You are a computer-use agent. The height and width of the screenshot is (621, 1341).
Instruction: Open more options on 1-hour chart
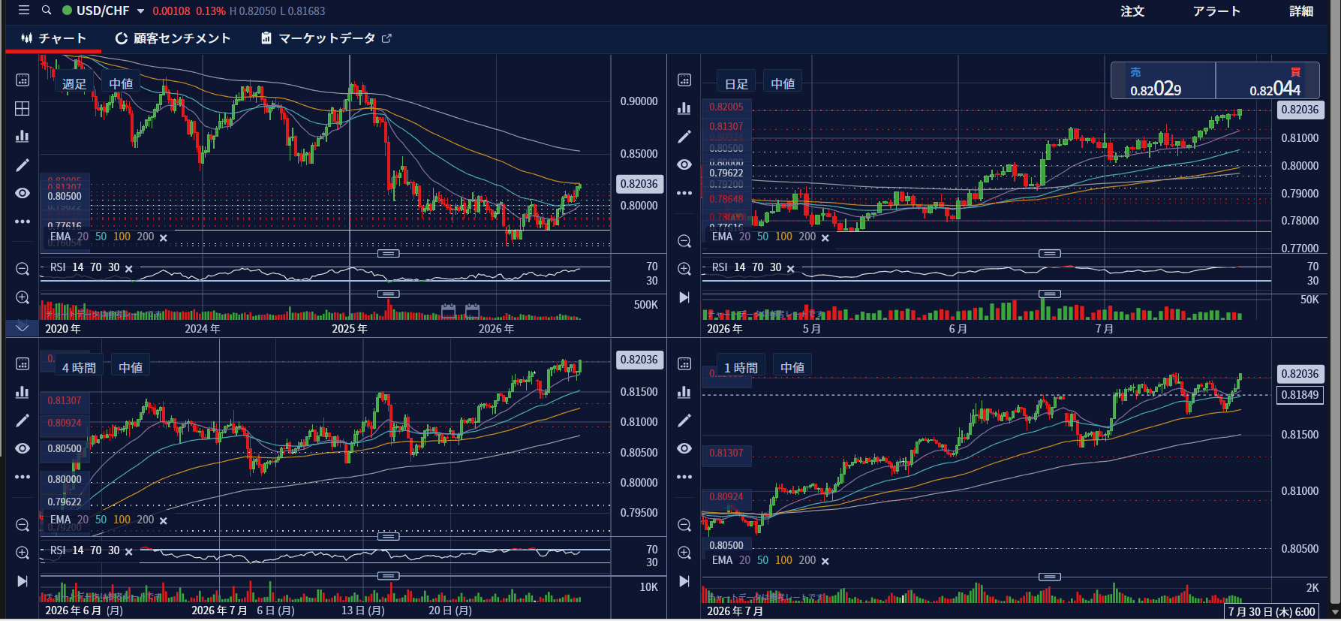pyautogui.click(x=684, y=477)
